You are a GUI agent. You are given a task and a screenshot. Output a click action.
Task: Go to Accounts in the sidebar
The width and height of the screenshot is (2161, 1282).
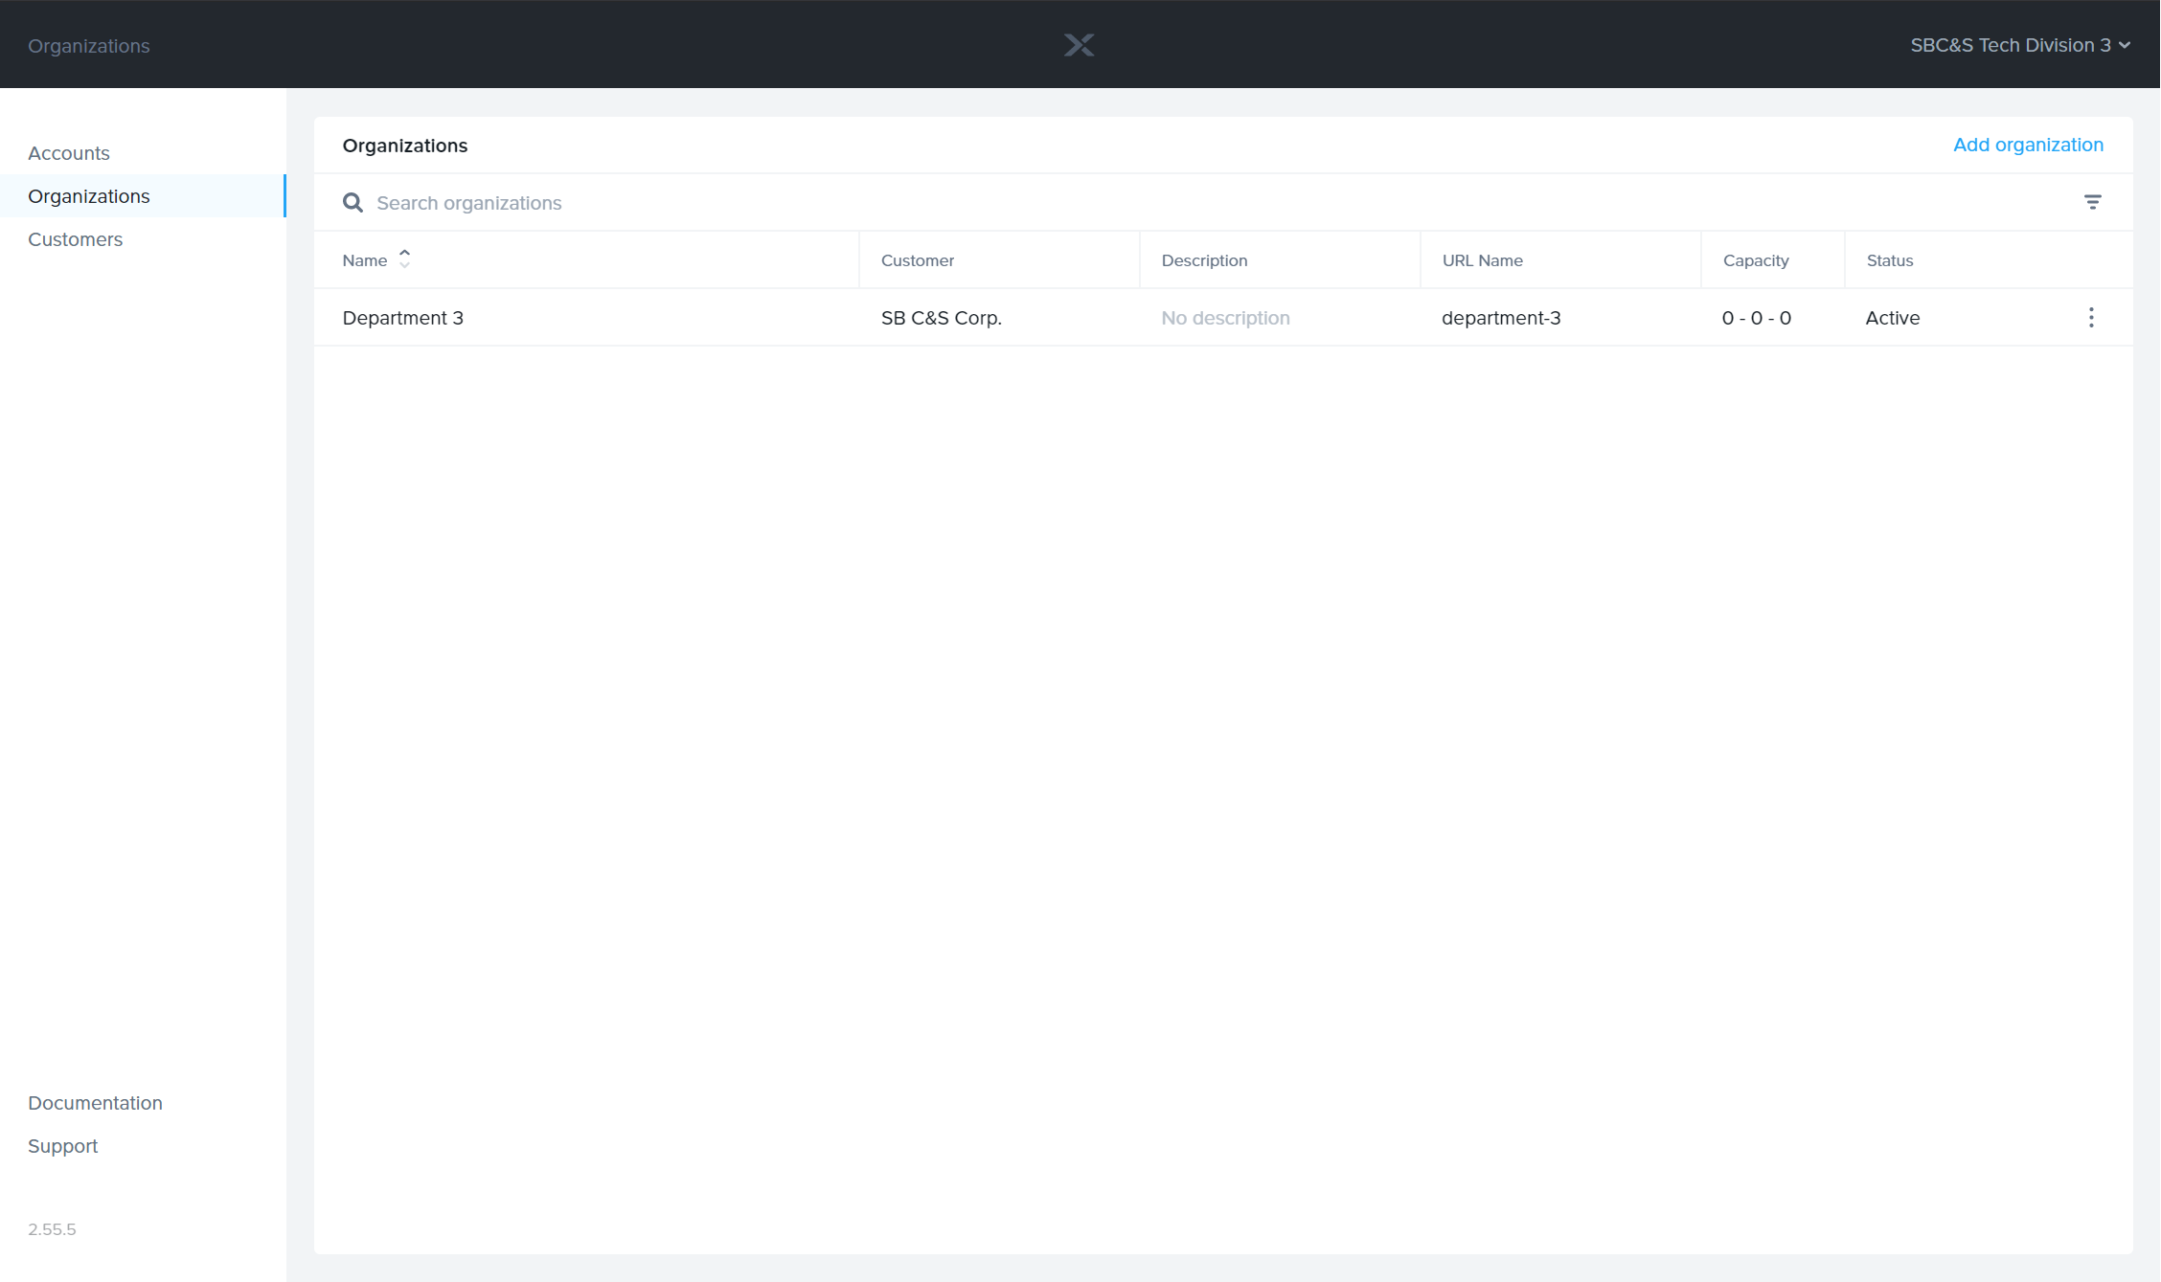point(69,153)
